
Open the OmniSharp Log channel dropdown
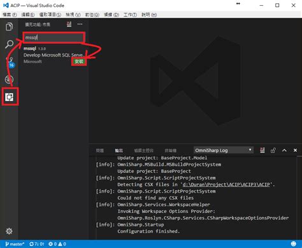[x=224, y=150]
